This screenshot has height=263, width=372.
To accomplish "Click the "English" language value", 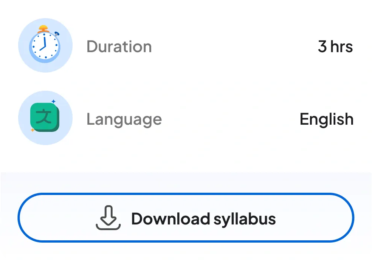I will click(x=326, y=119).
